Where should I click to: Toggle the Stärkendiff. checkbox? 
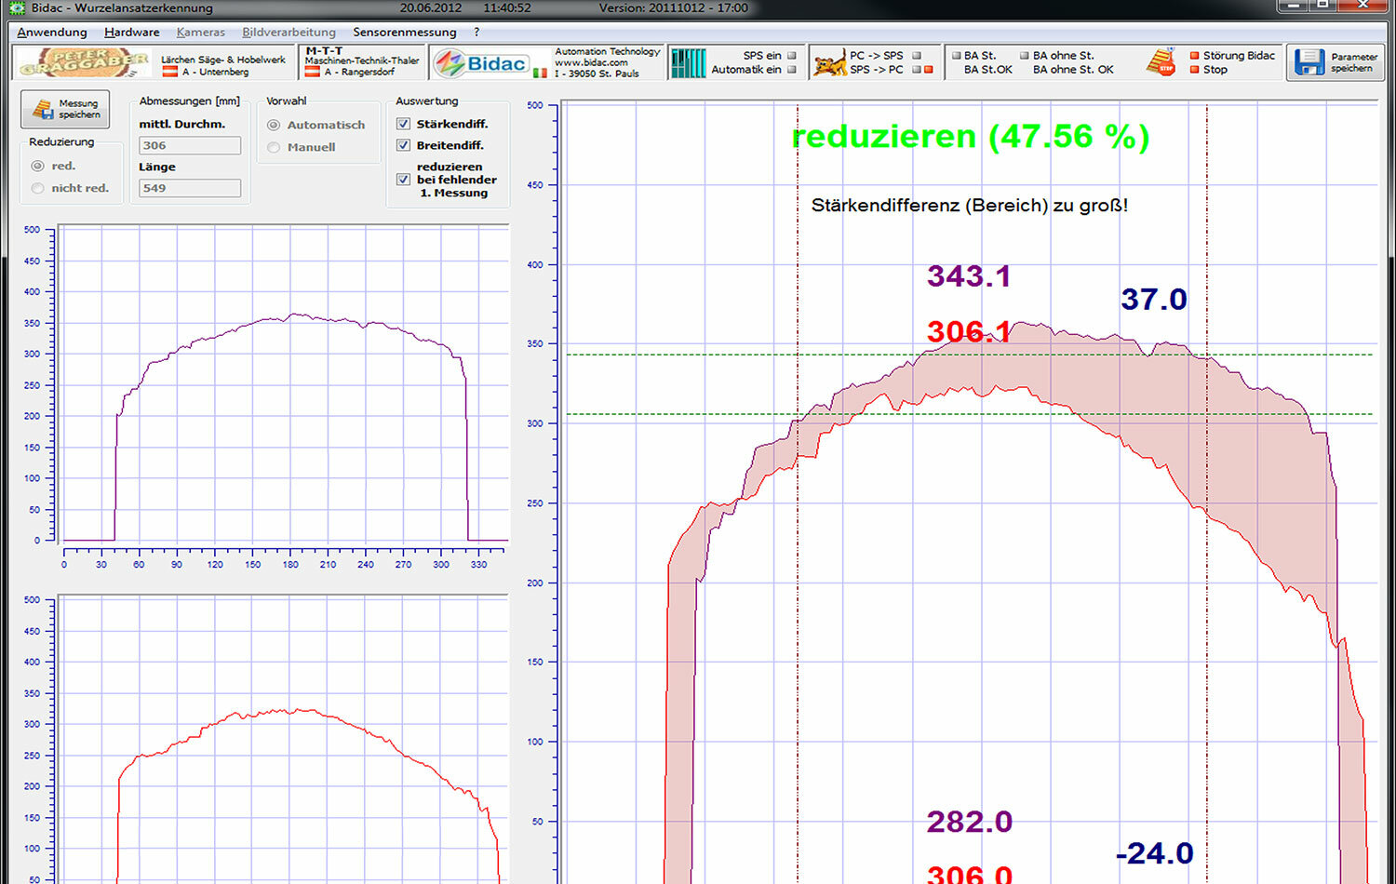coord(403,123)
